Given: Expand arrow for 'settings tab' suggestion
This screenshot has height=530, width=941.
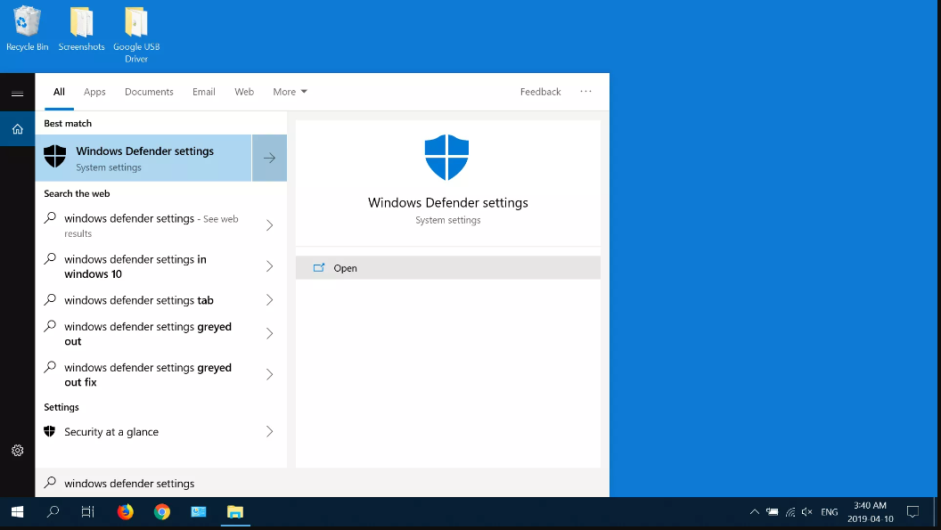Looking at the screenshot, I should 269,300.
